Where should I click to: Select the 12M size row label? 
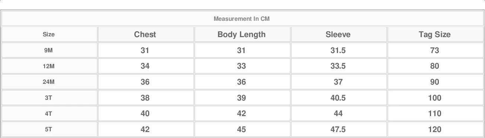pos(49,66)
